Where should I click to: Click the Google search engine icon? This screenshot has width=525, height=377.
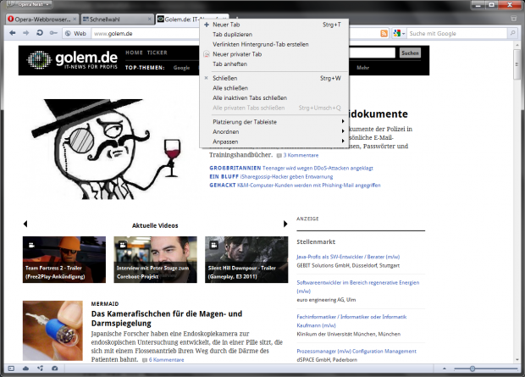[x=396, y=34]
